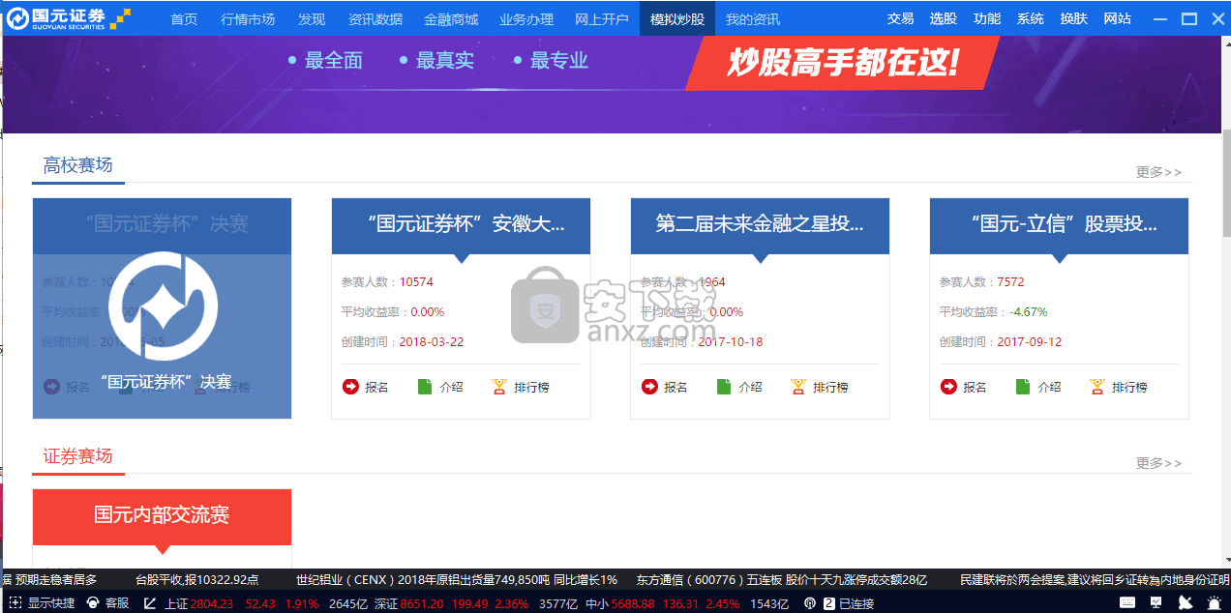Go to 资讯数据 tab
1231x613 pixels.
pos(375,18)
